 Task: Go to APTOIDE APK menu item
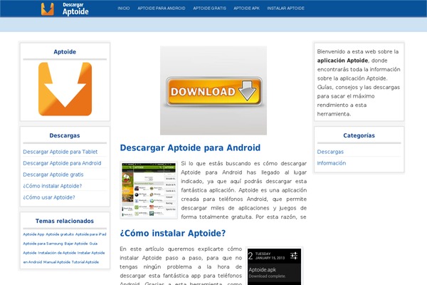pyautogui.click(x=246, y=8)
